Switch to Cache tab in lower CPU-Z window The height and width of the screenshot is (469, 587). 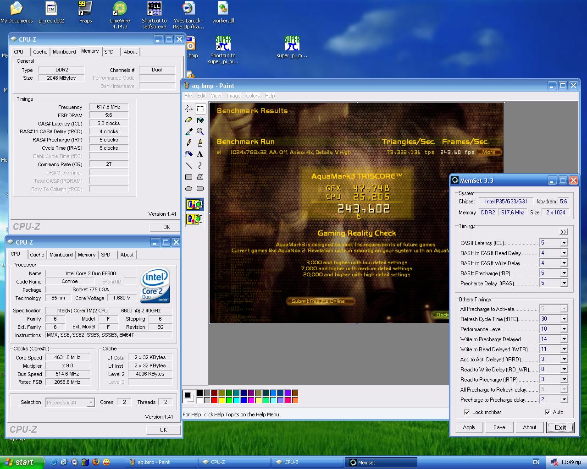click(x=37, y=255)
